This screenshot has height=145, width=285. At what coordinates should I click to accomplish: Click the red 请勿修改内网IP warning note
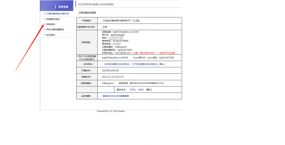[x=154, y=53]
